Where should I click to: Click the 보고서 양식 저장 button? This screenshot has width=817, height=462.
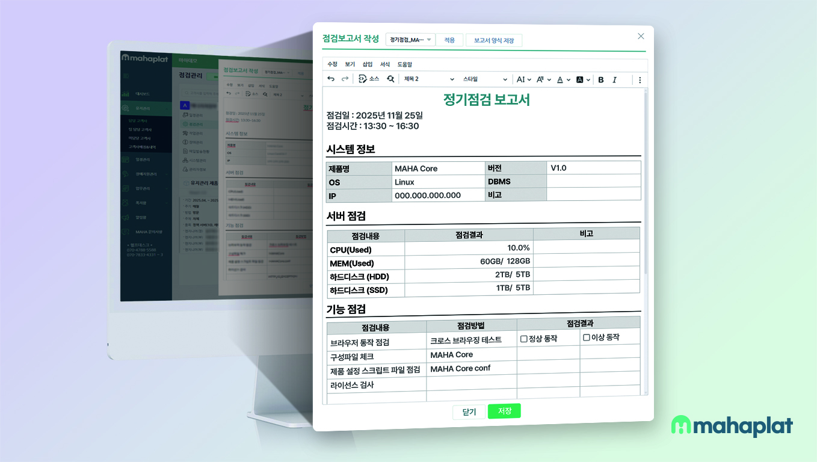[493, 40]
